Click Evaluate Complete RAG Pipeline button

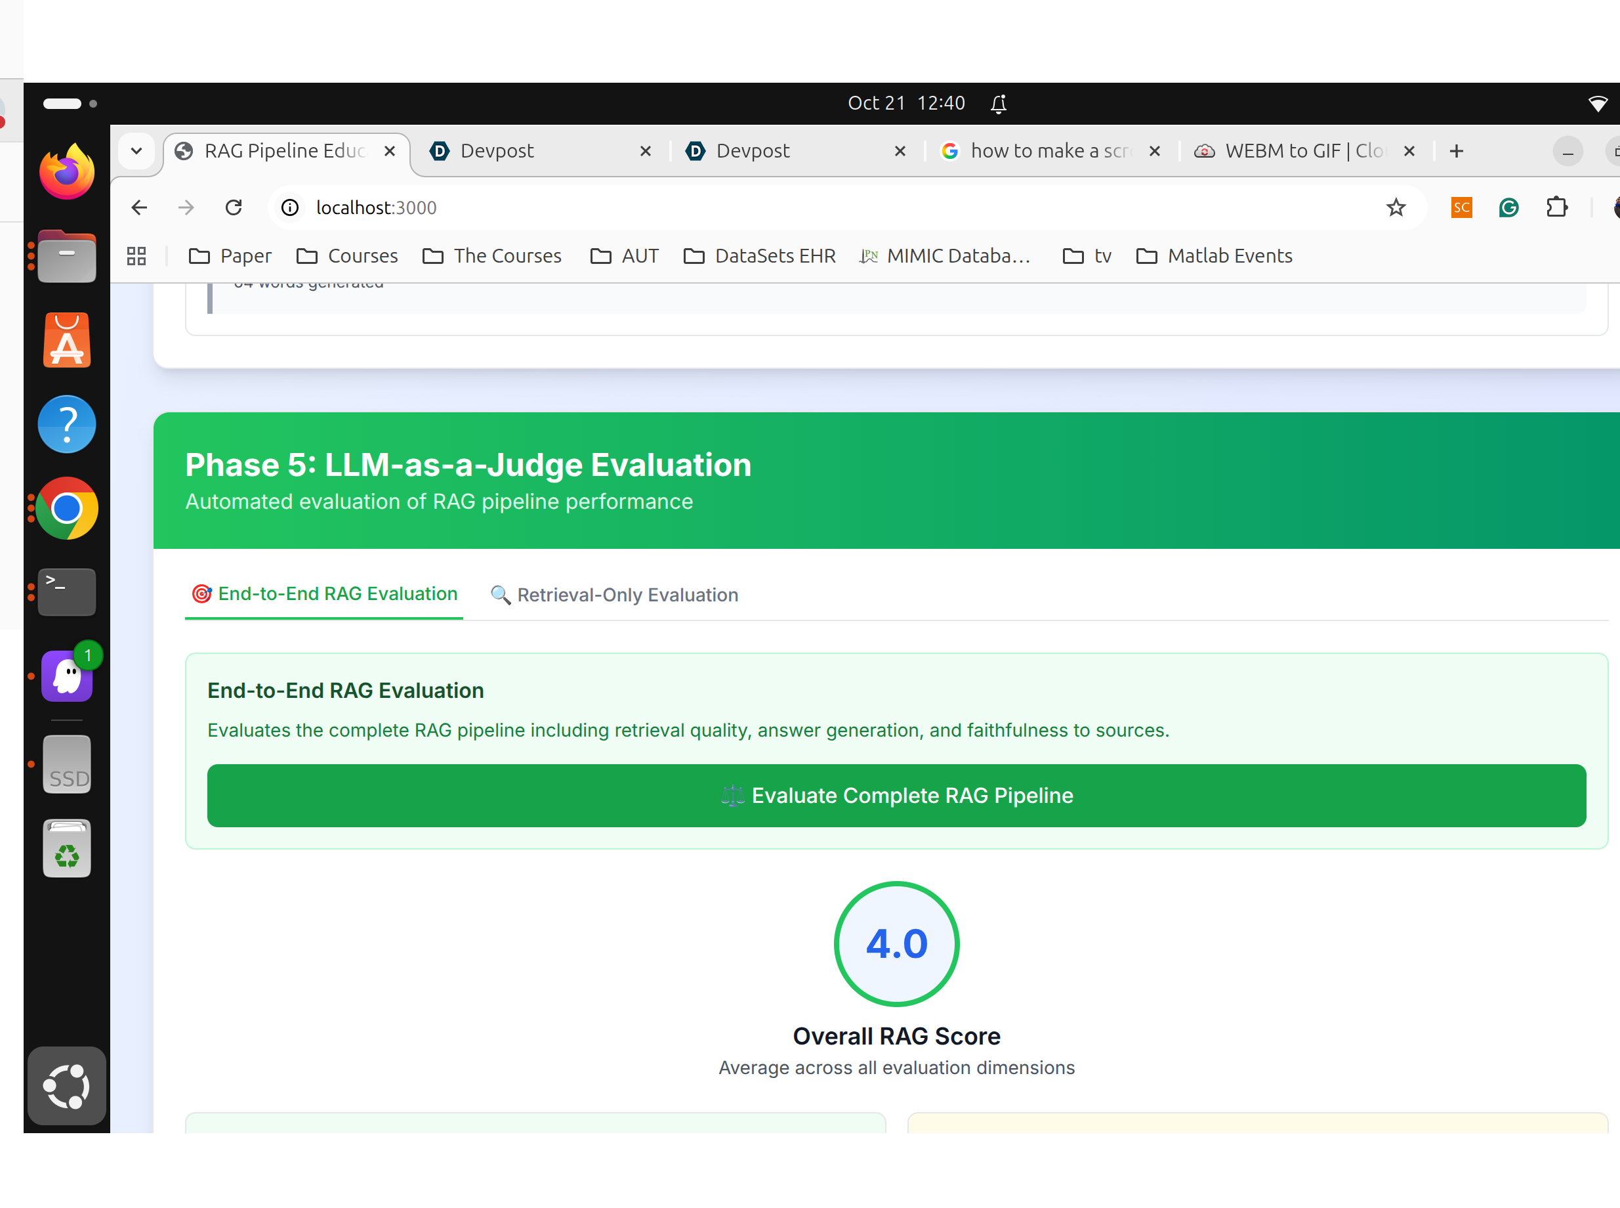[x=896, y=796]
